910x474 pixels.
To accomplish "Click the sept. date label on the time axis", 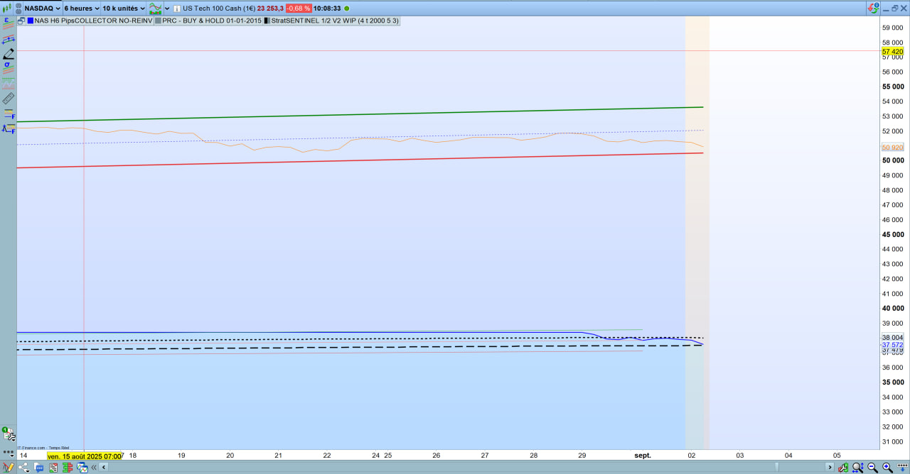I will click(643, 456).
